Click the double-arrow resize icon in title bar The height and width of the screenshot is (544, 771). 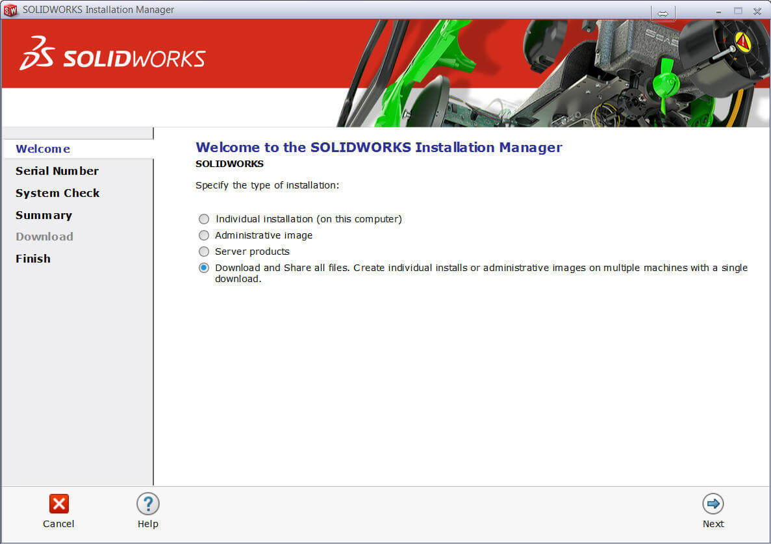point(663,12)
